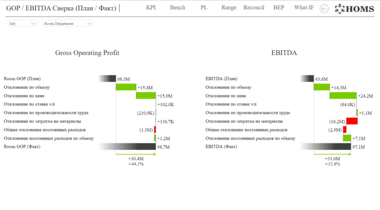Go to the KPI page
The image size is (380, 210).
pyautogui.click(x=151, y=8)
